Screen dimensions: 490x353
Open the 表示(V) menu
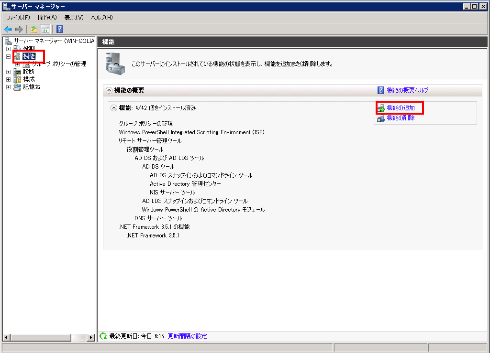(x=74, y=18)
